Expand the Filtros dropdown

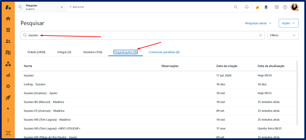pos(283,35)
